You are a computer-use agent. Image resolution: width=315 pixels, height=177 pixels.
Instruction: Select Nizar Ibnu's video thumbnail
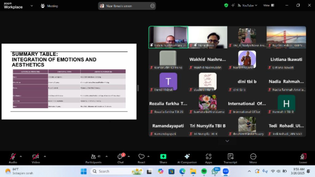[x=208, y=37]
